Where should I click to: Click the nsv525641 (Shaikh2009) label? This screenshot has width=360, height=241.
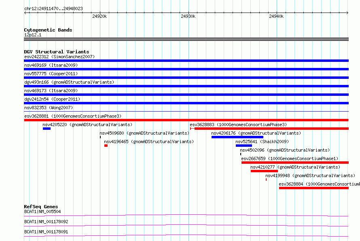262,142
